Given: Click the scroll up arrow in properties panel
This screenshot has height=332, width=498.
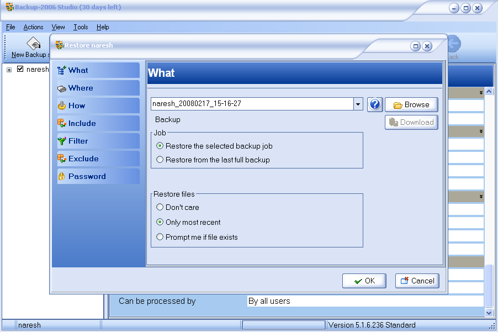Looking at the screenshot, I should pos(489,92).
